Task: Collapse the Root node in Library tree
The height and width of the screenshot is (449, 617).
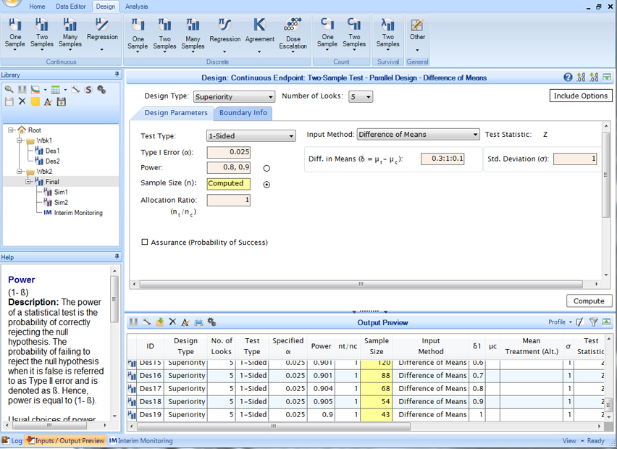Action: [11, 130]
